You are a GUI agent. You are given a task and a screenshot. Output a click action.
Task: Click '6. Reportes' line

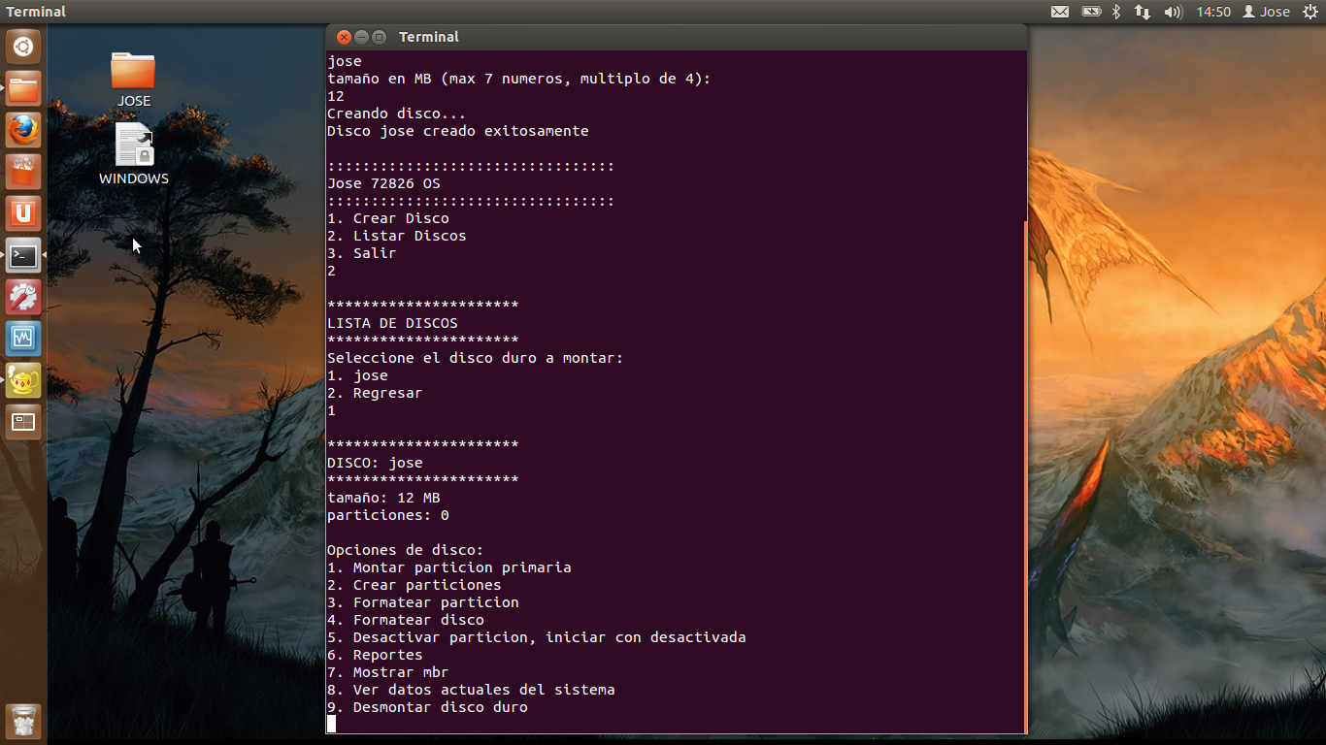375,655
